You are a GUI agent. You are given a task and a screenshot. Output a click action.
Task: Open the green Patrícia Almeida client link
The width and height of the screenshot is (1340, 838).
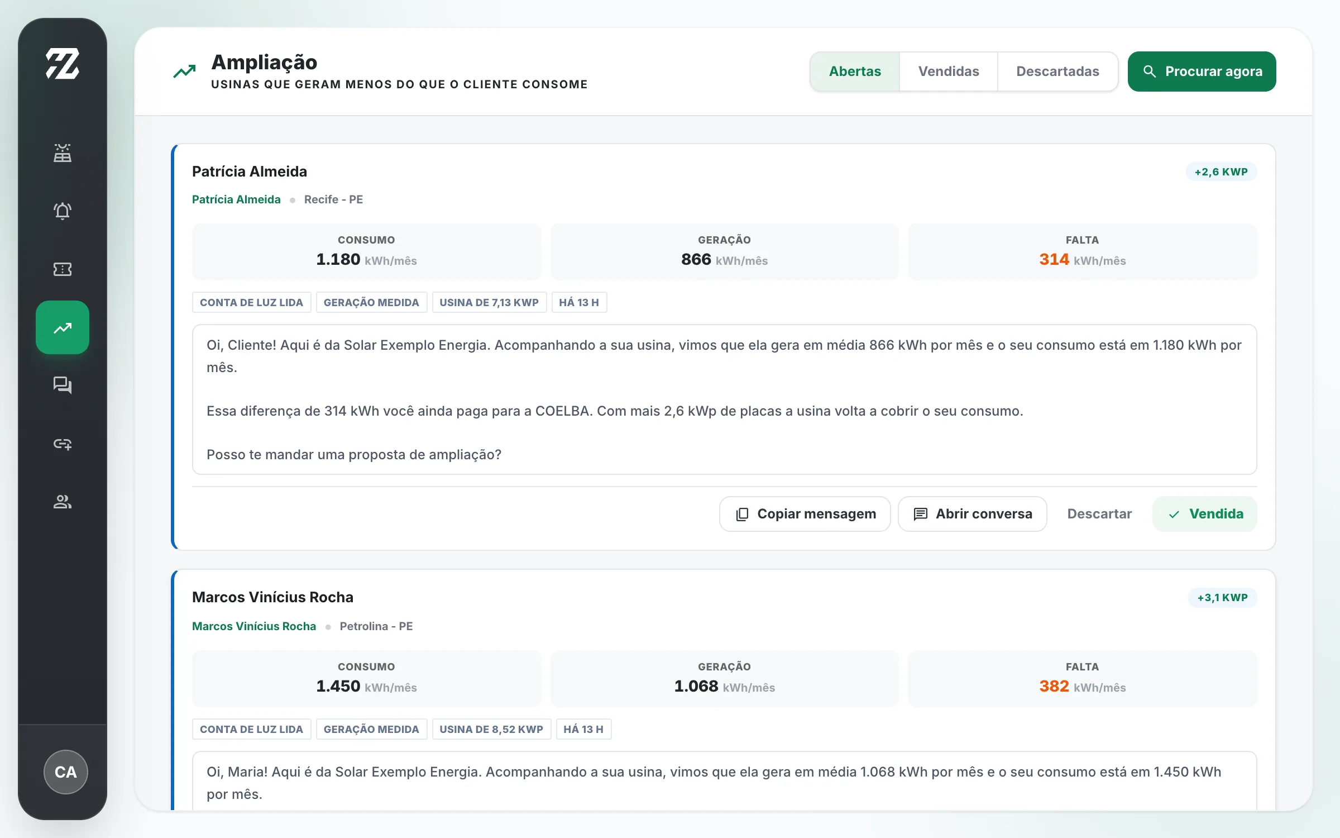236,199
